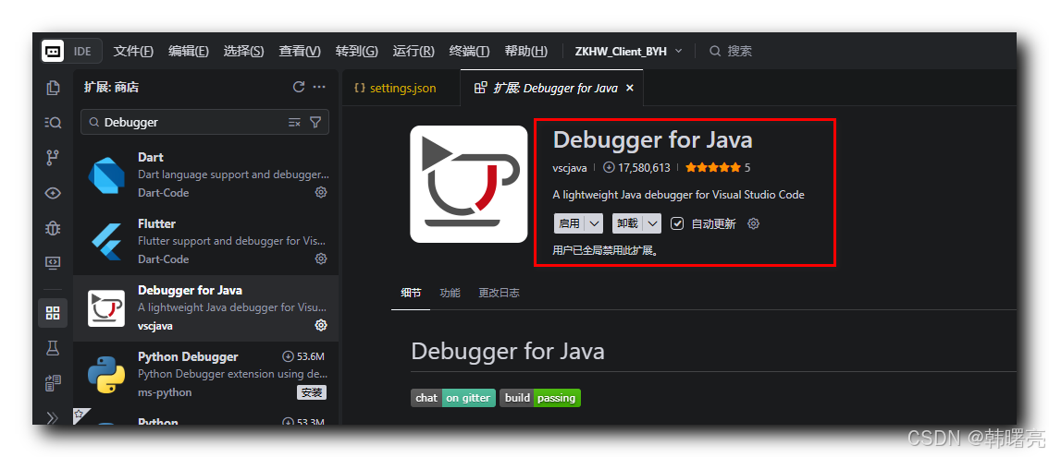Switch to the settings.json tab
This screenshot has height=457, width=1049.
pyautogui.click(x=401, y=88)
